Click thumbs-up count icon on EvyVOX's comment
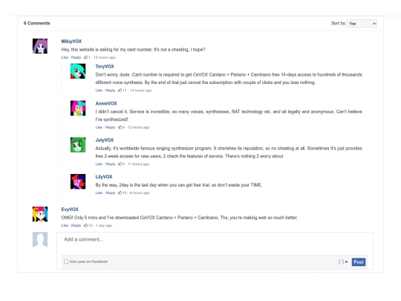 (85, 225)
